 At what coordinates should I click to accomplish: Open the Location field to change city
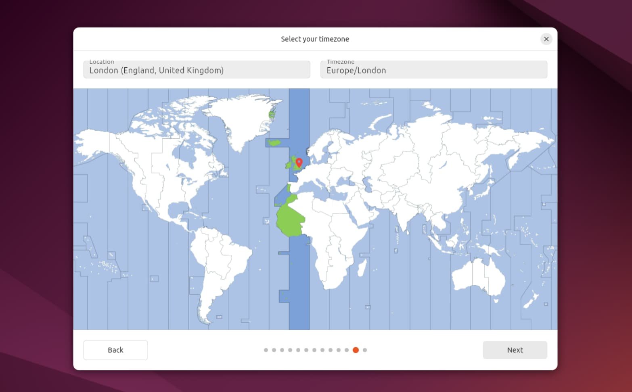(x=197, y=69)
